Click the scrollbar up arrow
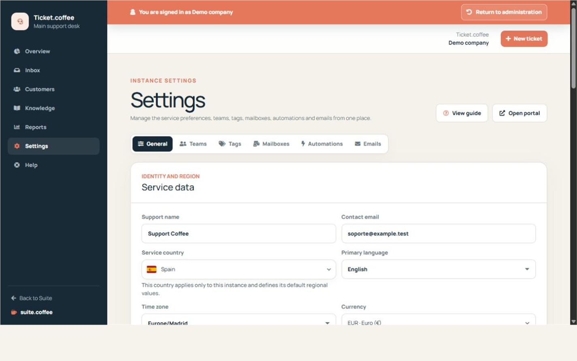The width and height of the screenshot is (577, 361). point(573,3)
